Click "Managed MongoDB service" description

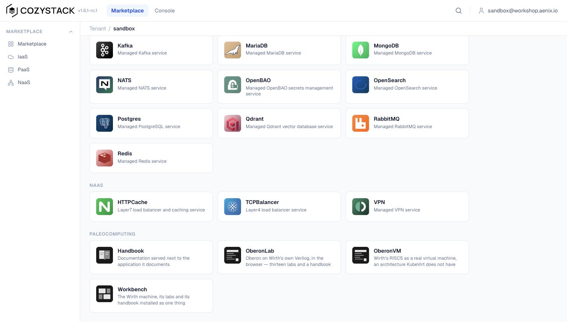pyautogui.click(x=403, y=53)
